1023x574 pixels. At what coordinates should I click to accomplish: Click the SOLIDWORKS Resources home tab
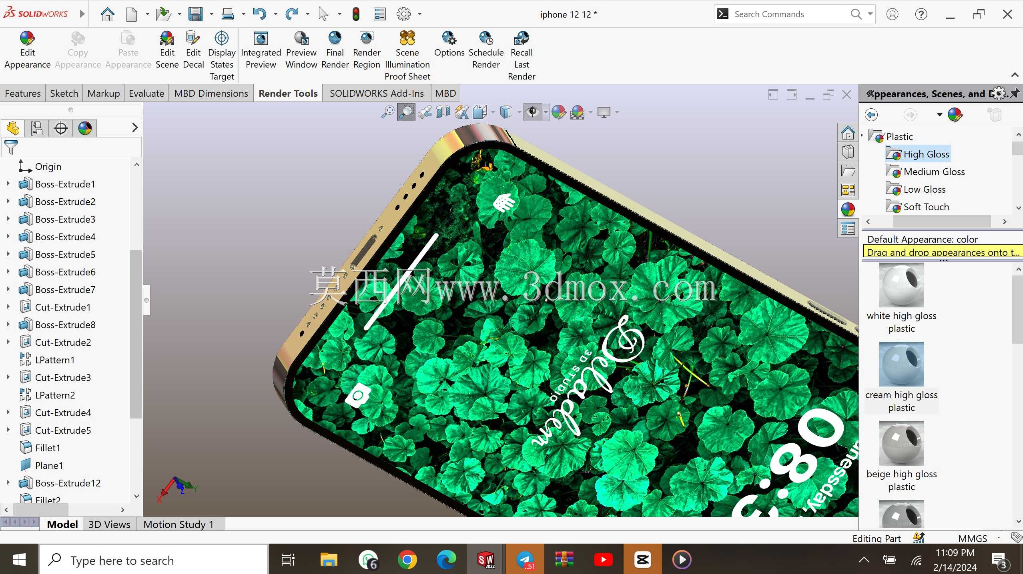[848, 133]
